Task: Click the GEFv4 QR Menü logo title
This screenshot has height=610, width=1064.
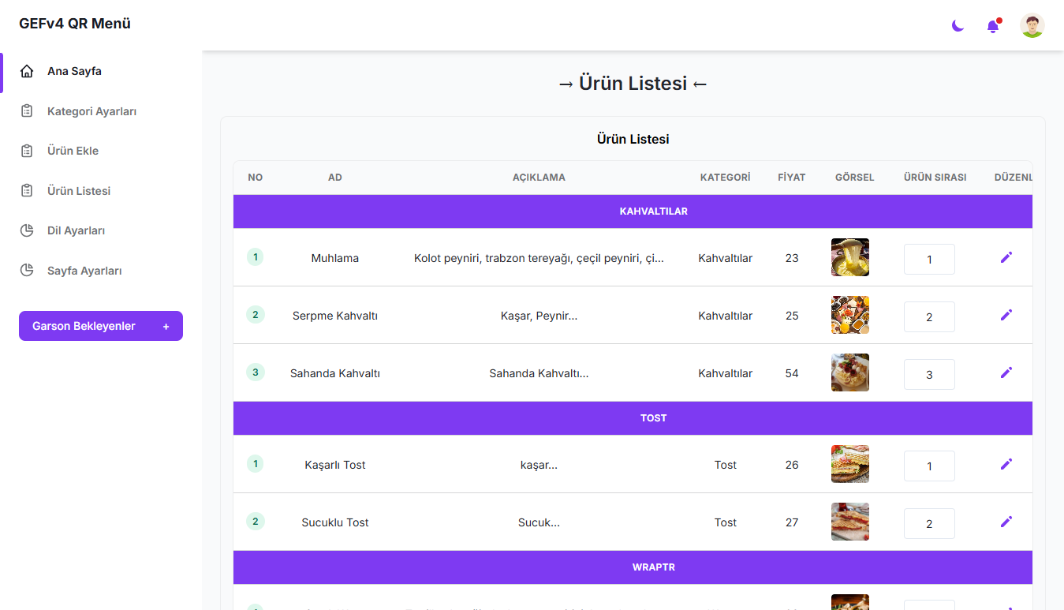Action: tap(75, 24)
